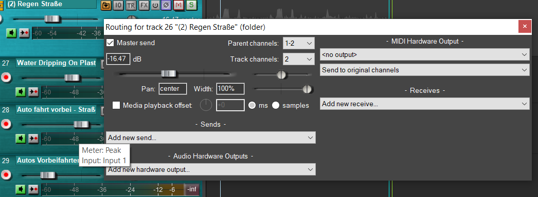This screenshot has width=538, height=197.
Task: Open the Parent channels dropdown
Action: 298,44
